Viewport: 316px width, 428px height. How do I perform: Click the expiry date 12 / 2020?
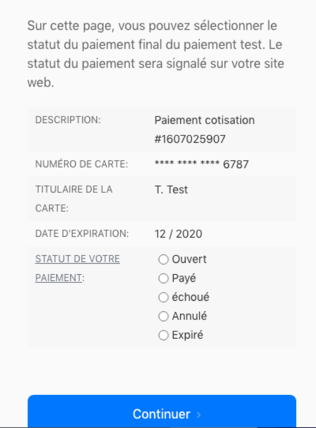[x=178, y=234]
